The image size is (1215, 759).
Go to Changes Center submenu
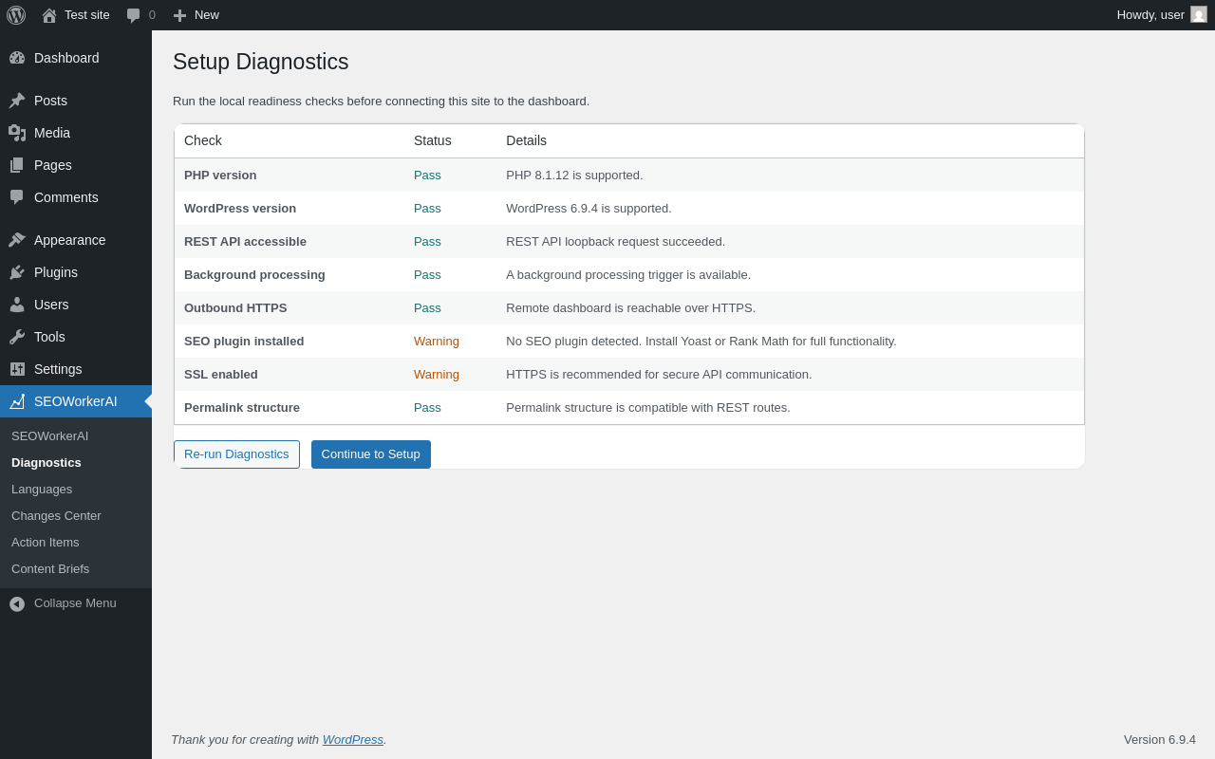pos(56,516)
